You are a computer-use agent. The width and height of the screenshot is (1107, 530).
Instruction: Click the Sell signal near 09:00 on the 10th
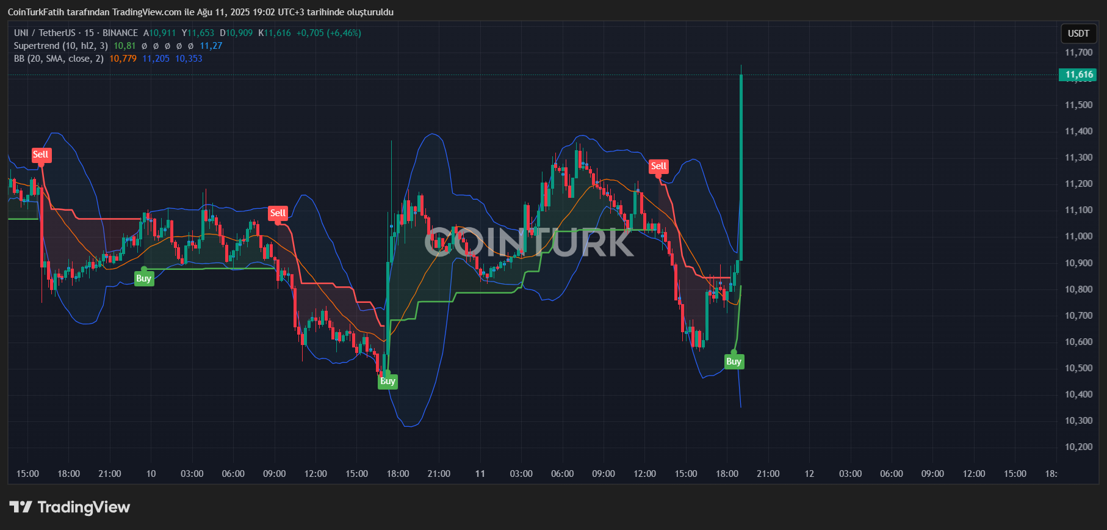[278, 213]
